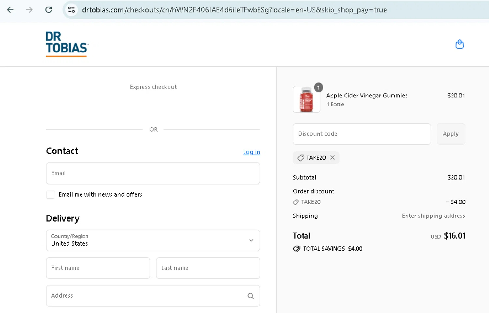Focus the First name field
The height and width of the screenshot is (313, 489).
98,268
